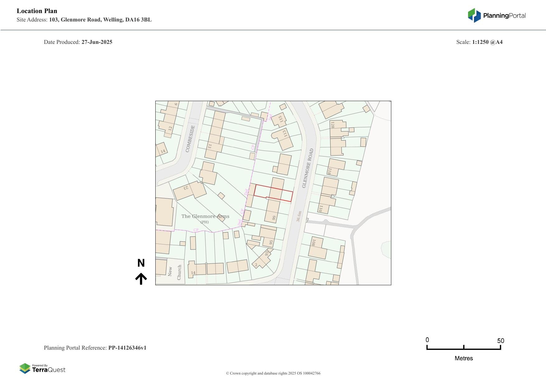Viewport: 546px width, 386px height.
Task: Click the Planning Portal logo
Action: tap(497, 16)
